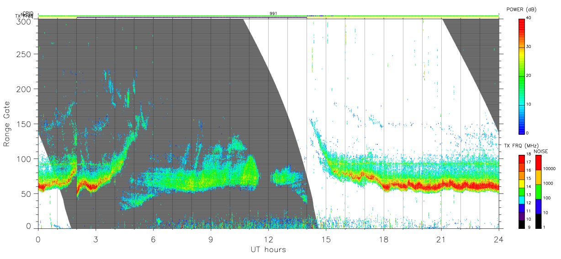
Task: Click the "991" CPID value above the plot
Action: click(273, 14)
